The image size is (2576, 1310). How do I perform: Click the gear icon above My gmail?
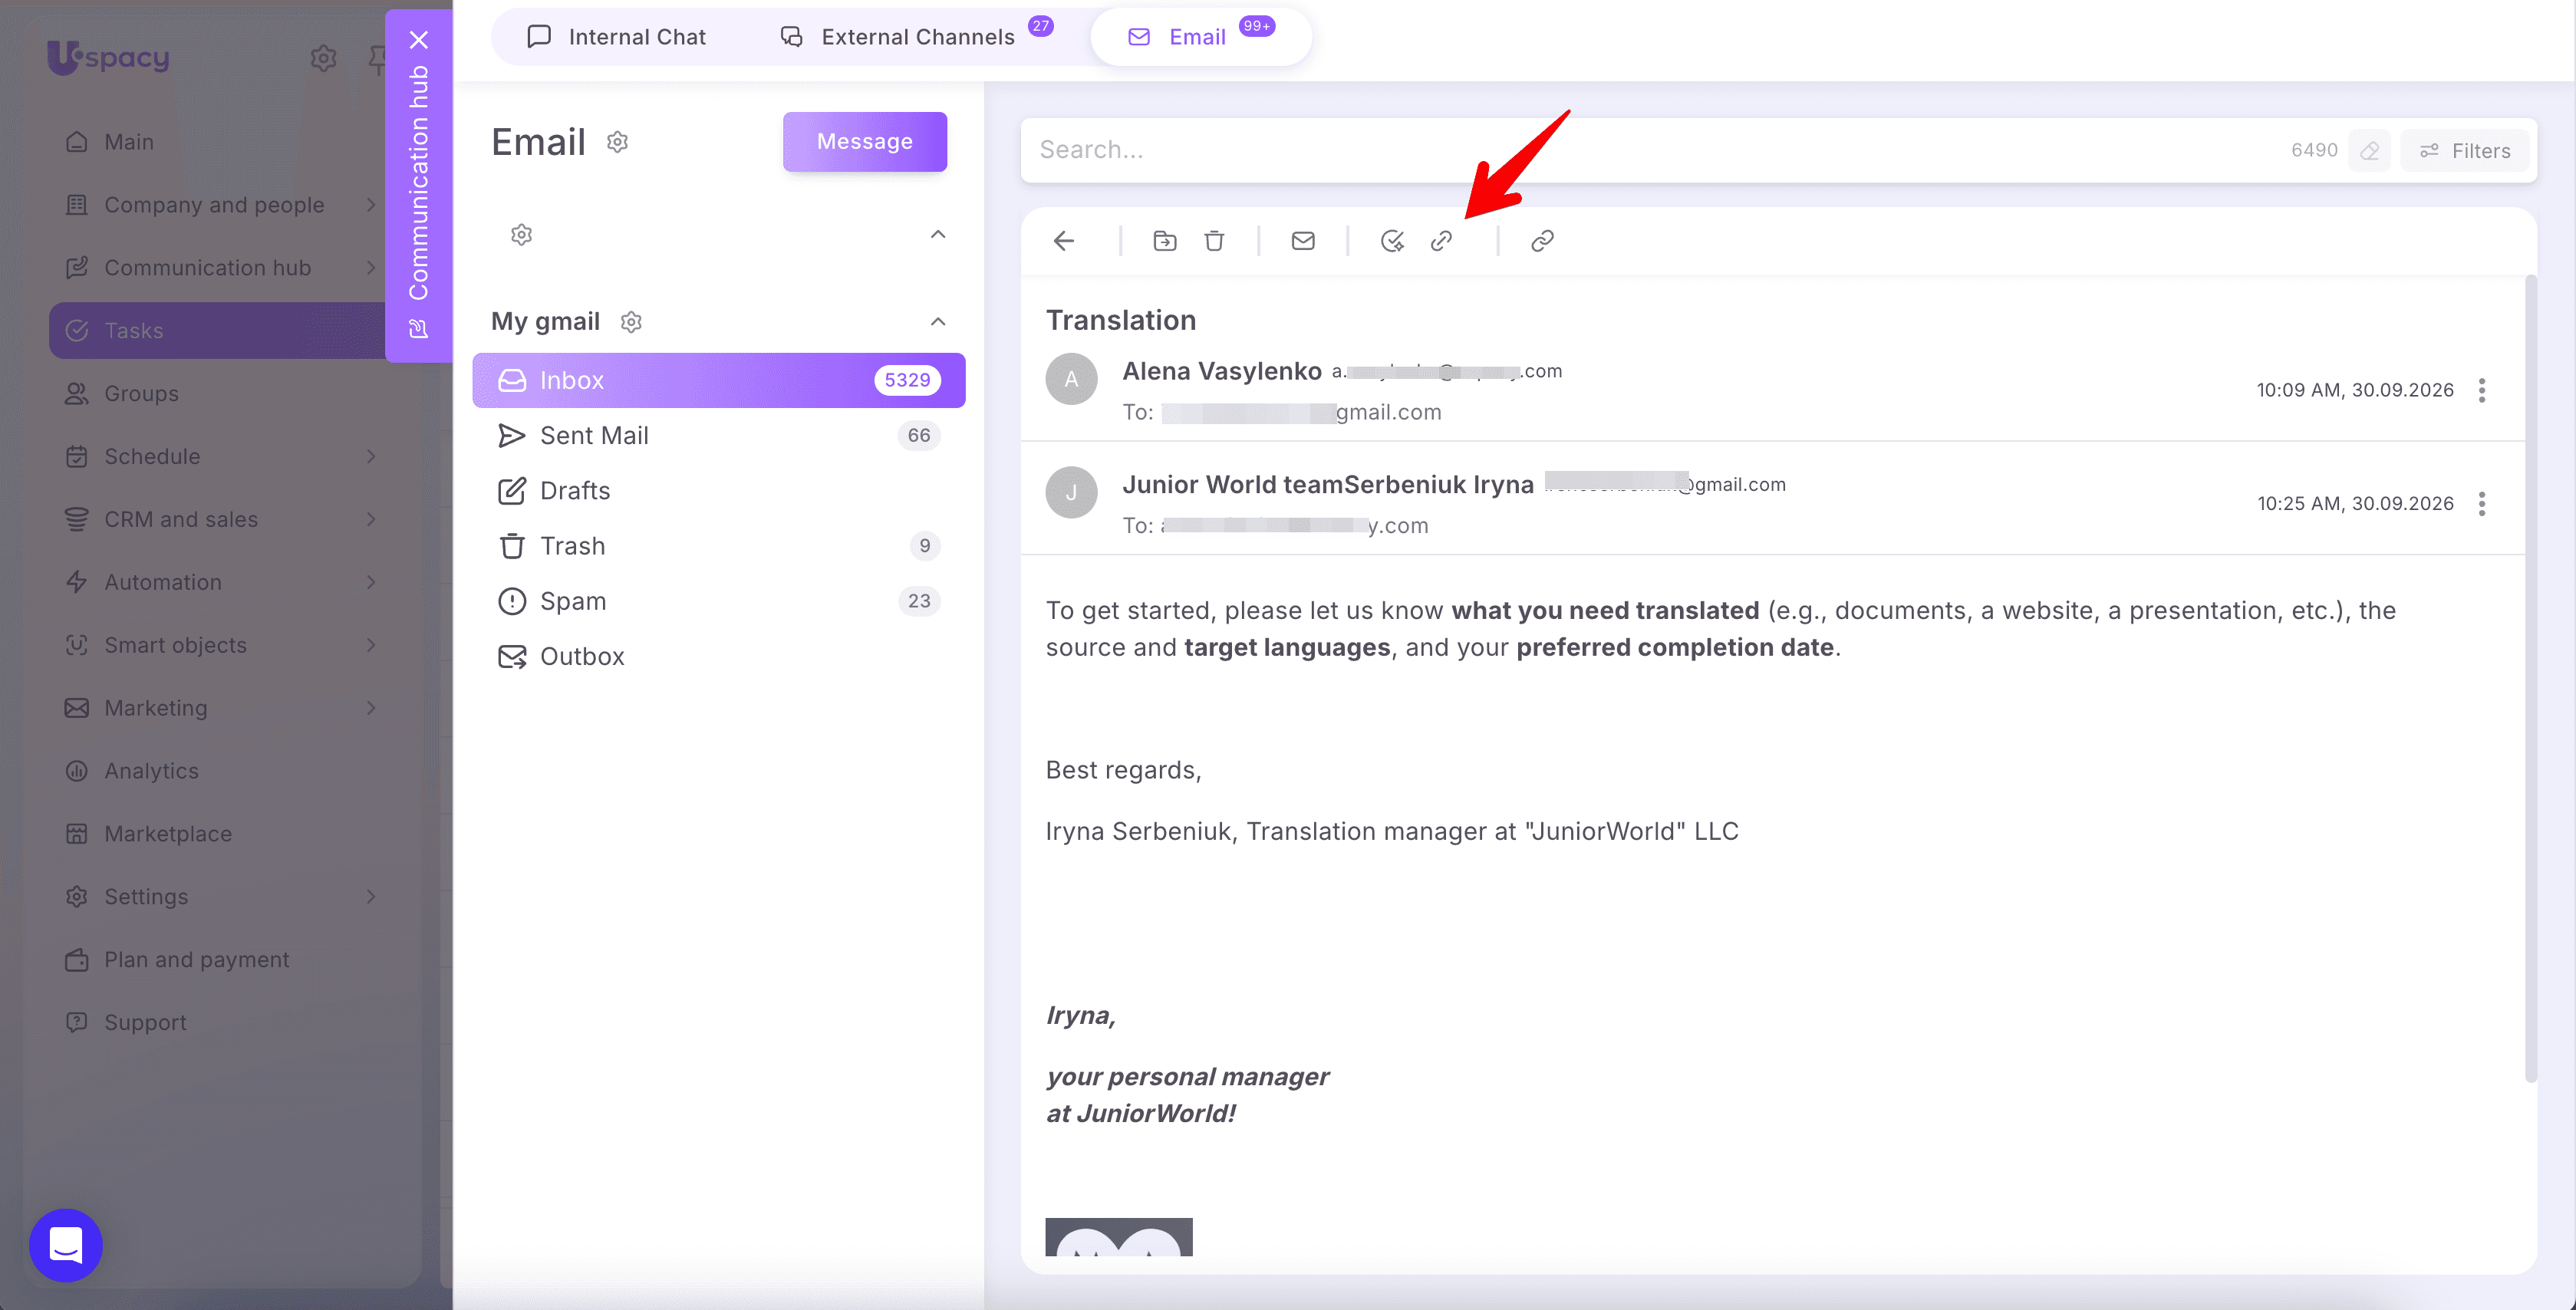point(521,235)
